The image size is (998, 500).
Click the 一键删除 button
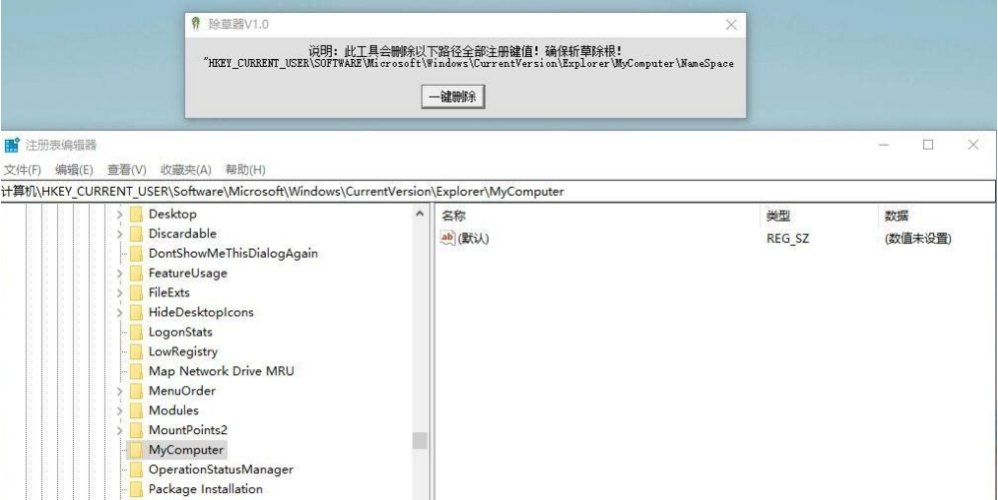coord(454,96)
